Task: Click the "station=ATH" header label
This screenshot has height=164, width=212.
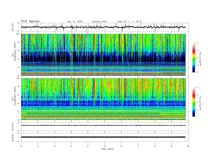Action: pos(99,21)
